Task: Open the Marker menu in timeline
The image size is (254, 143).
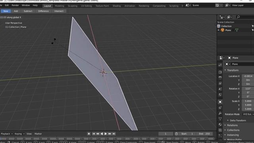Action: 38,134
